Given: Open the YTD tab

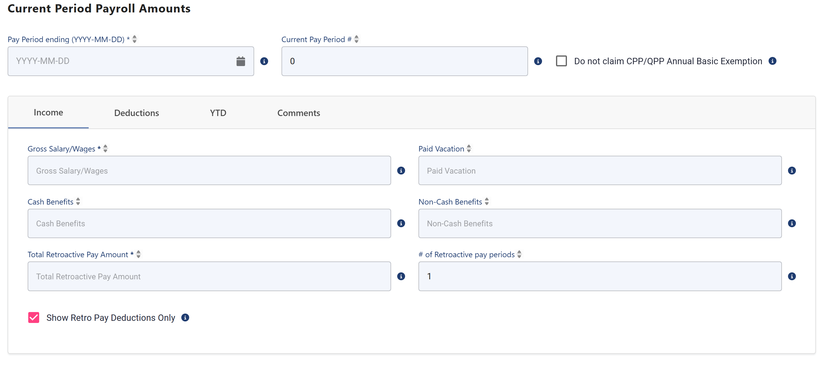Looking at the screenshot, I should click(x=218, y=113).
